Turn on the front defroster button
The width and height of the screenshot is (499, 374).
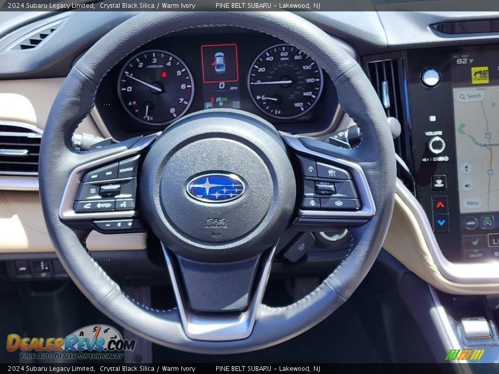[439, 182]
